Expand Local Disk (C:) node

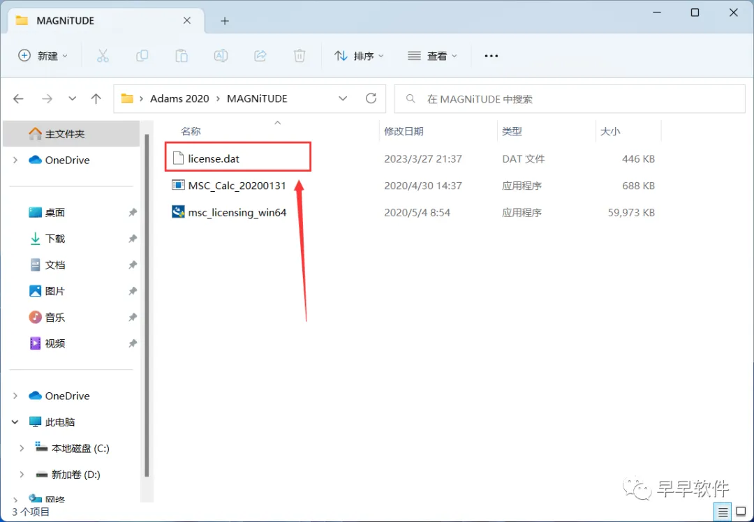pyautogui.click(x=22, y=448)
